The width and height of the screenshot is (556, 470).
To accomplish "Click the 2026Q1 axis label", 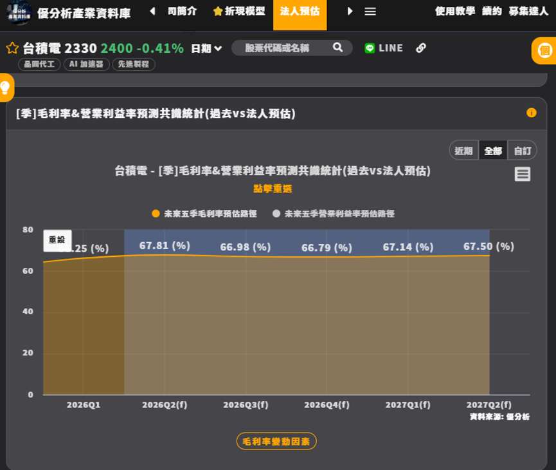I will pos(84,405).
